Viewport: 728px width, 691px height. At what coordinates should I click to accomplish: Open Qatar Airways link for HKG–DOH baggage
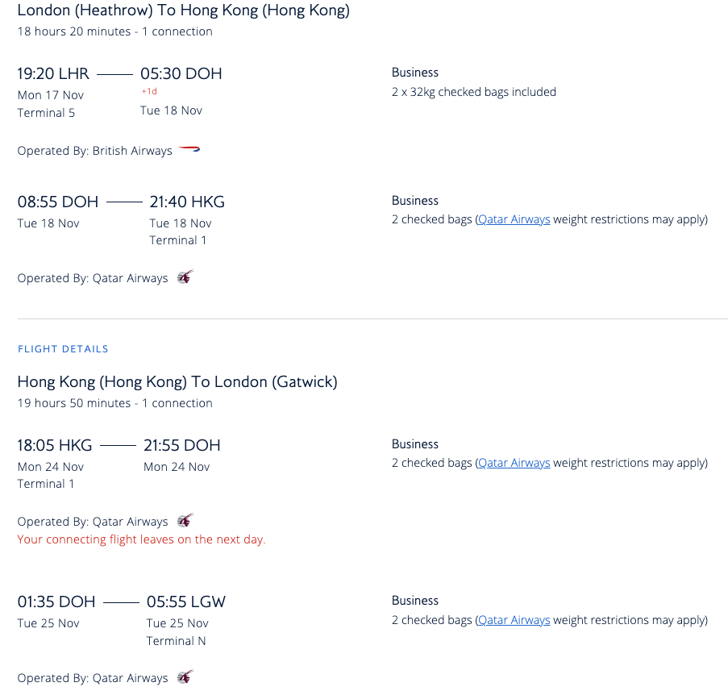[514, 463]
